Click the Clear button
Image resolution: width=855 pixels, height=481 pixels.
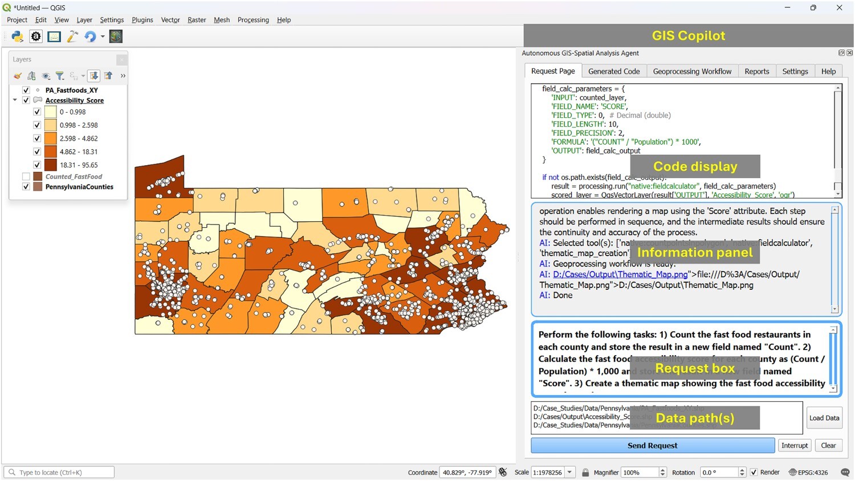pos(828,446)
